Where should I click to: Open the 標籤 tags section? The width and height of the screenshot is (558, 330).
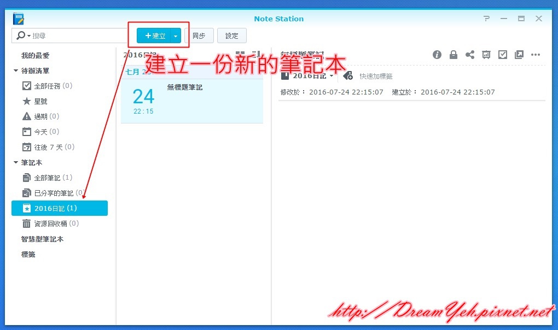(x=28, y=255)
